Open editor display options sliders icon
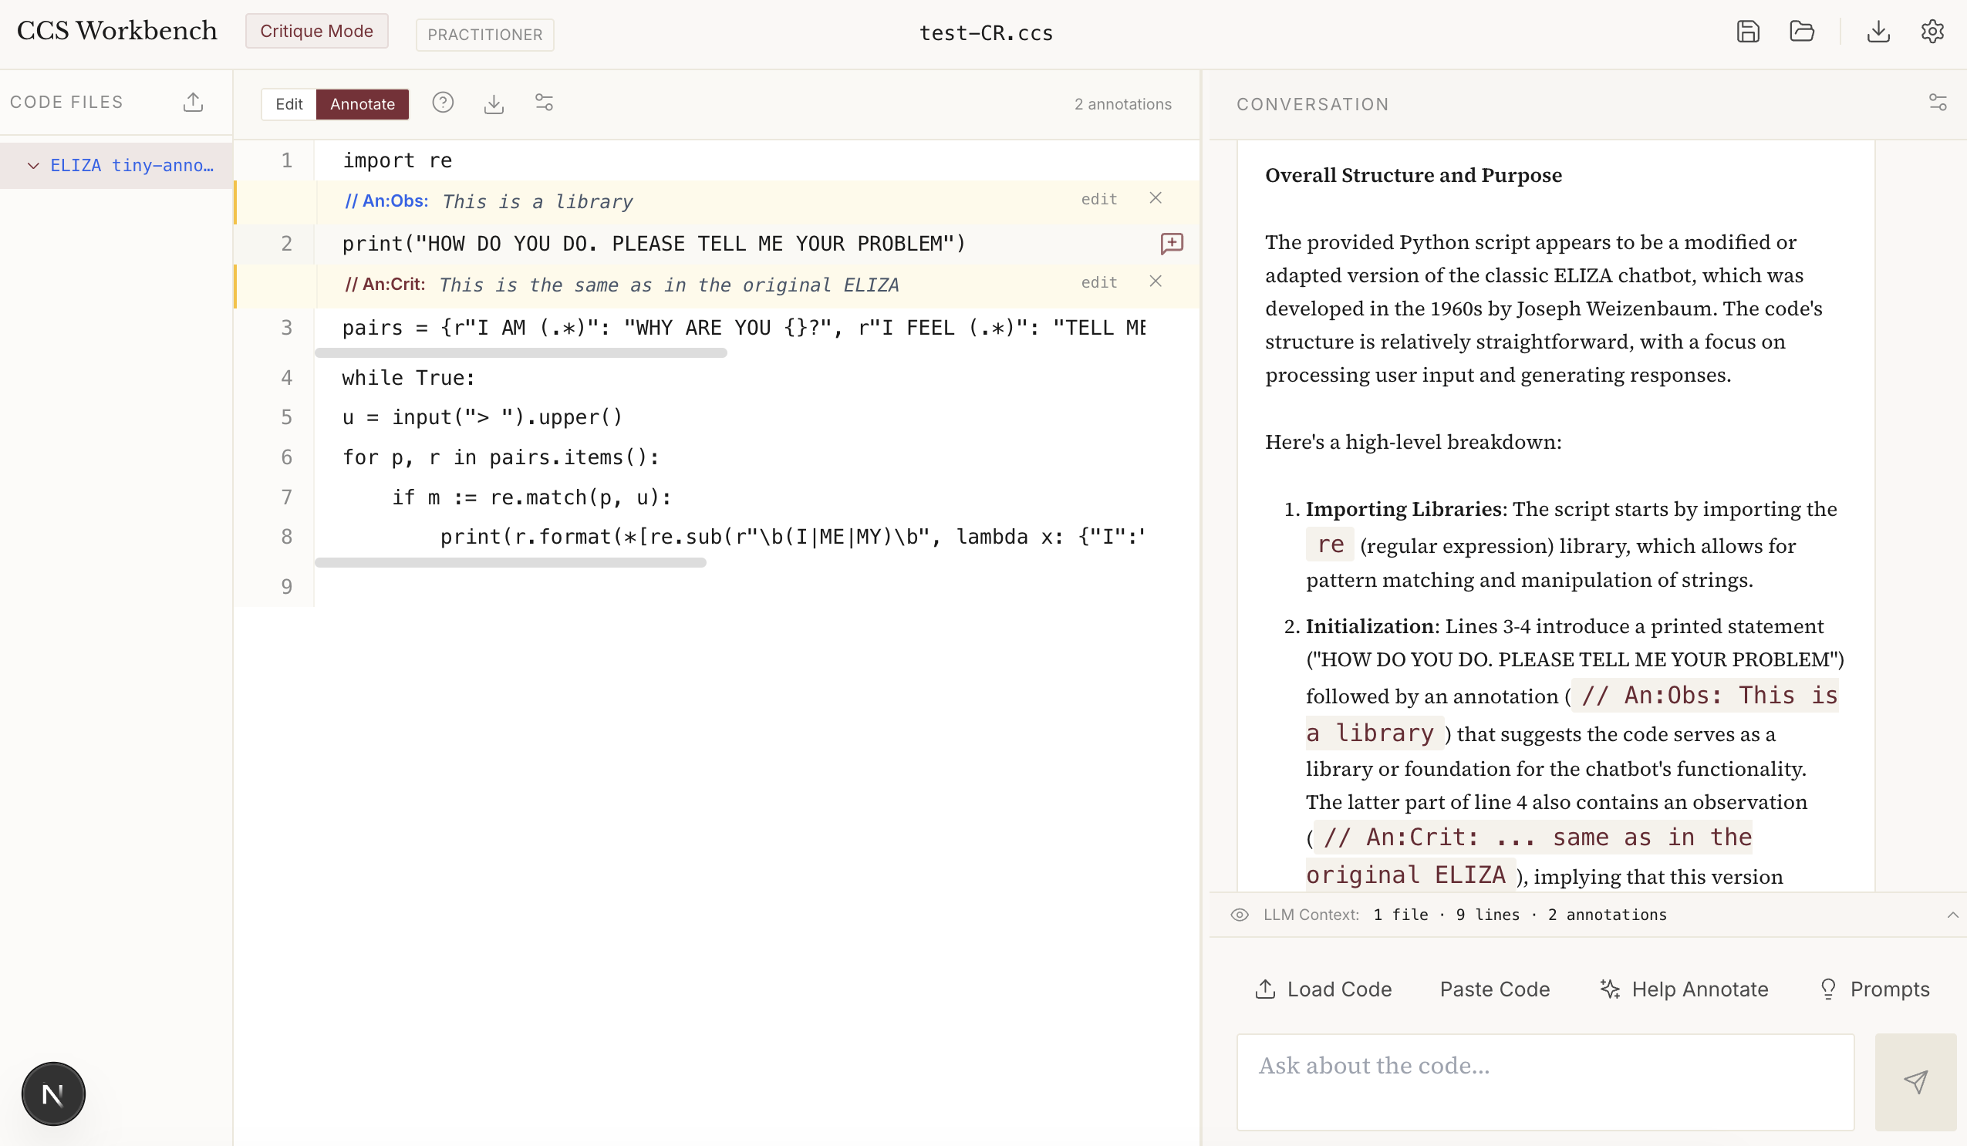1967x1146 pixels. click(x=544, y=103)
